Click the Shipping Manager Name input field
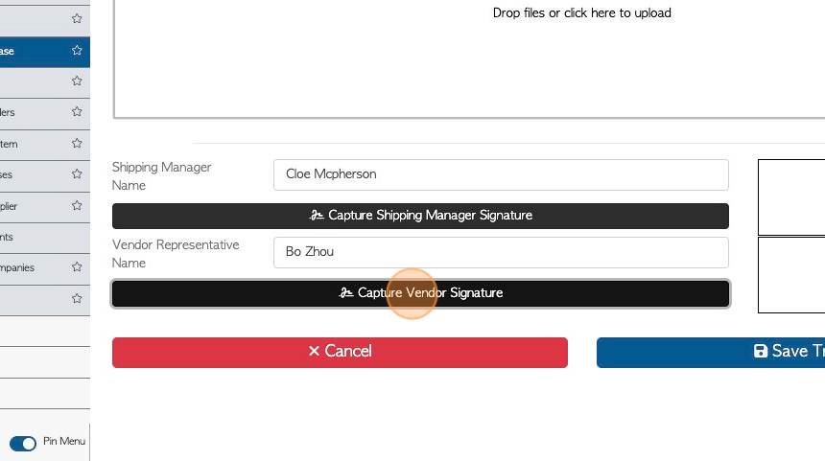Image resolution: width=825 pixels, height=461 pixels. (501, 174)
